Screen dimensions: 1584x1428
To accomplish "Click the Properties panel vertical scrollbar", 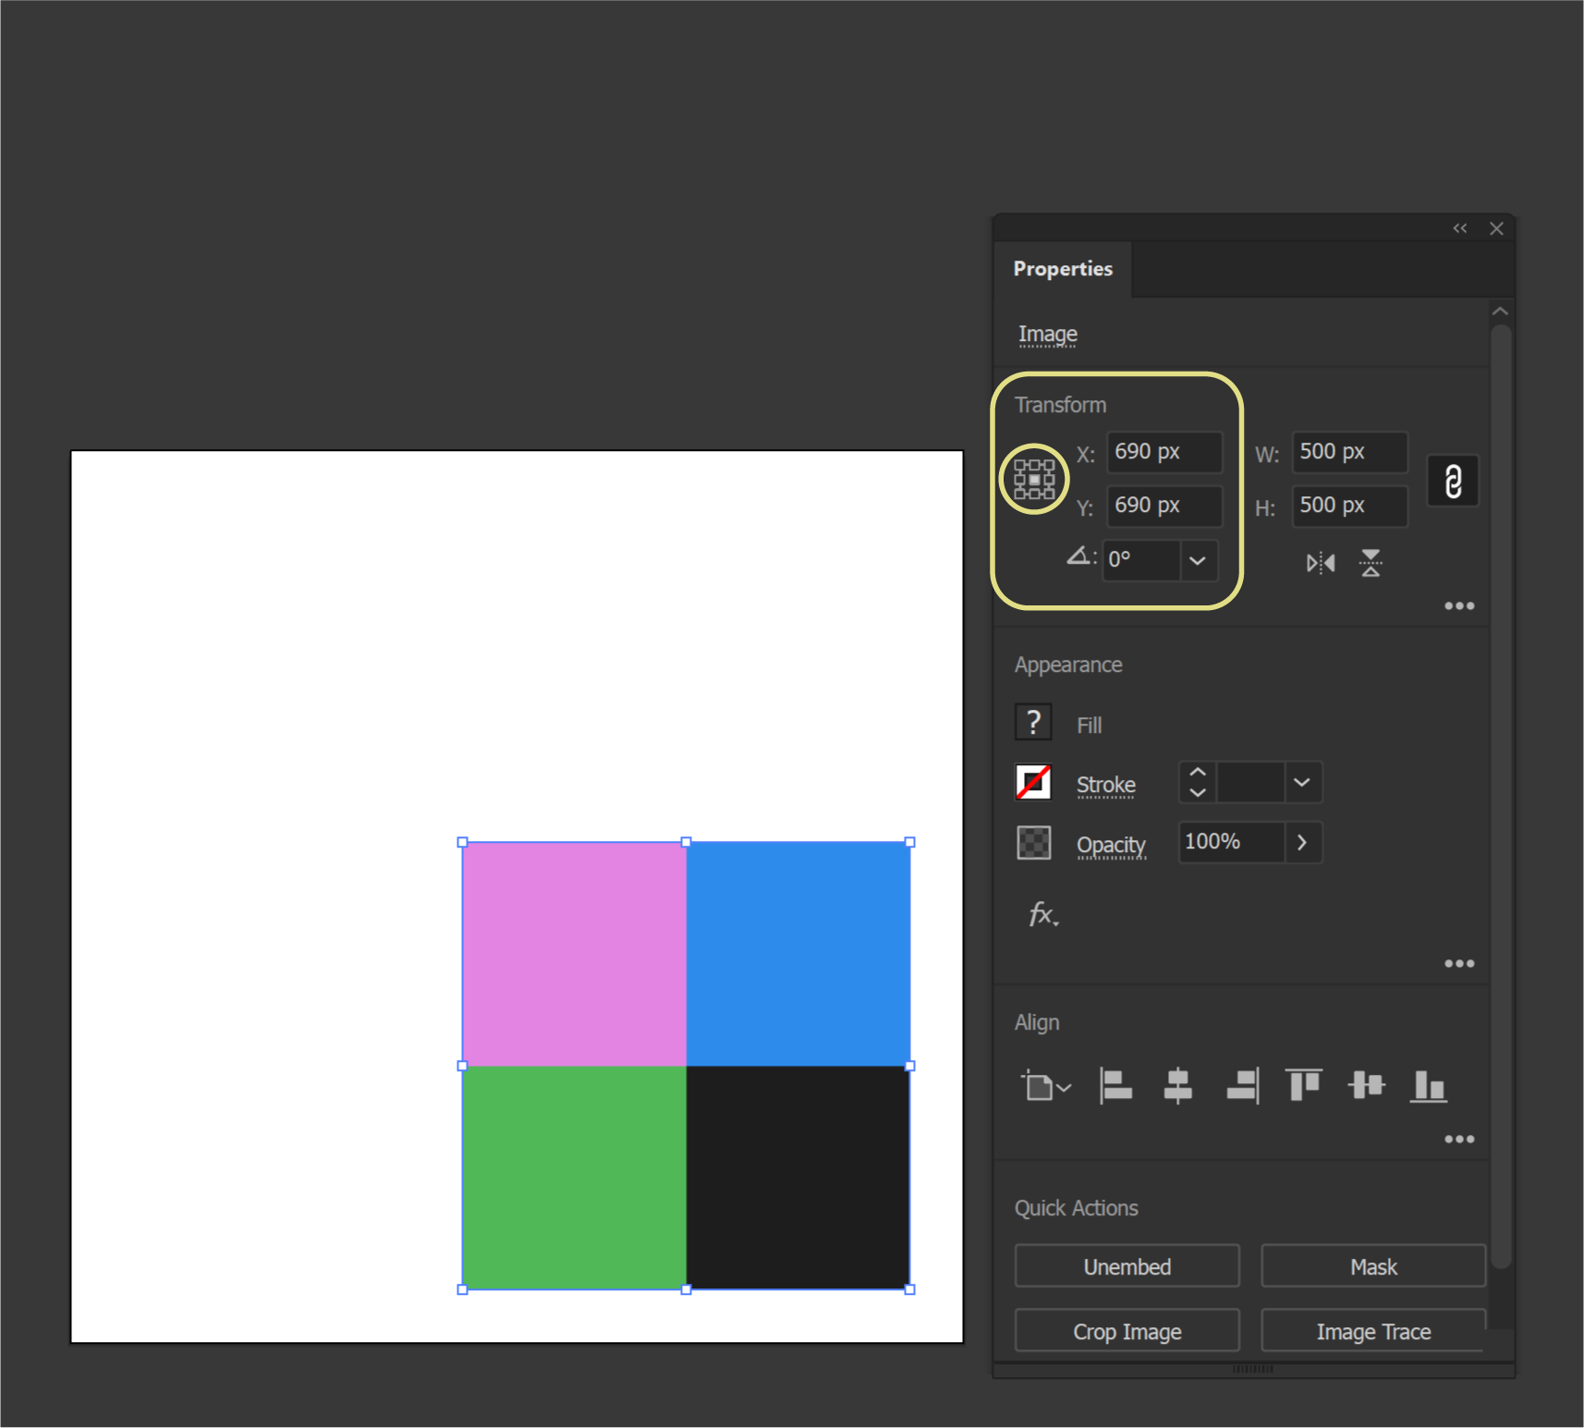I will 1501,795.
